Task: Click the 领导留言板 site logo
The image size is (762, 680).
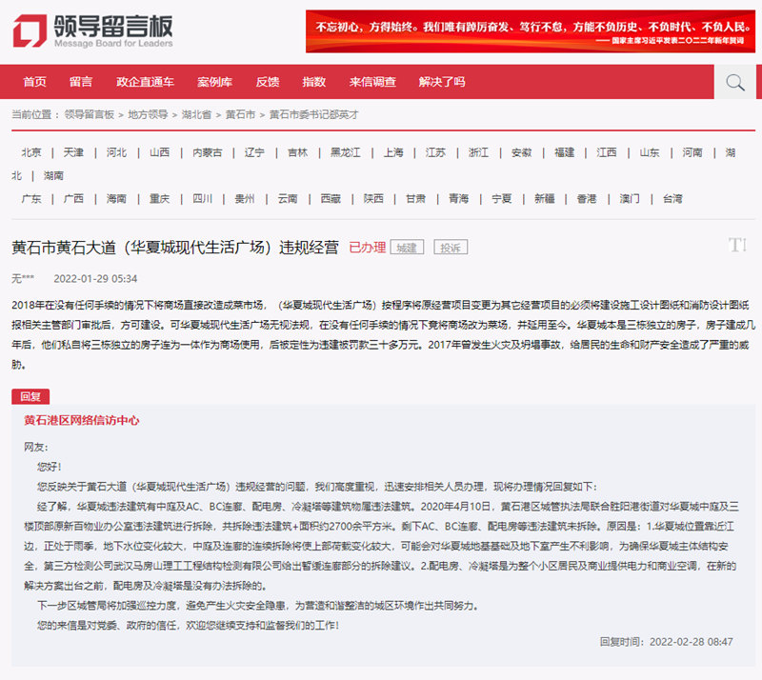Action: pyautogui.click(x=92, y=30)
